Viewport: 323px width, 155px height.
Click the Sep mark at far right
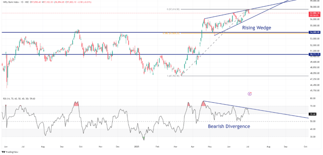click(x=286, y=147)
